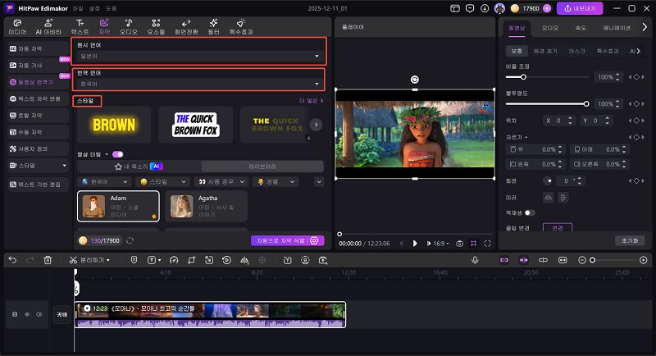Click the 비율 조정 scale slider handle
The width and height of the screenshot is (656, 356).
[x=523, y=77]
